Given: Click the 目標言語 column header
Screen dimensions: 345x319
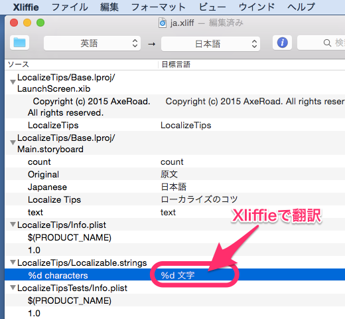Looking at the screenshot, I should [176, 64].
